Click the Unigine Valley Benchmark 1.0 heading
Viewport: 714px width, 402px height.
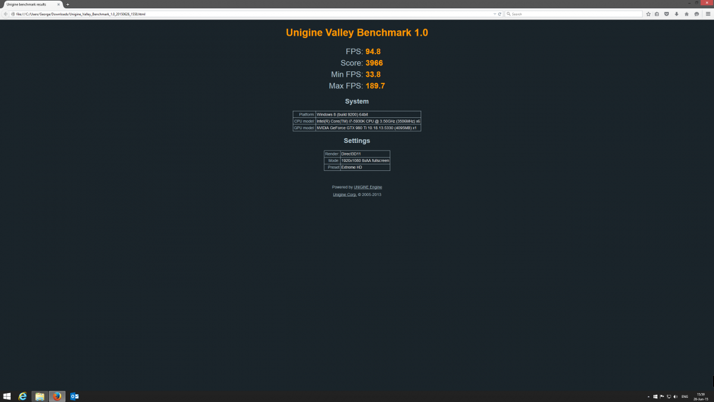pyautogui.click(x=357, y=33)
